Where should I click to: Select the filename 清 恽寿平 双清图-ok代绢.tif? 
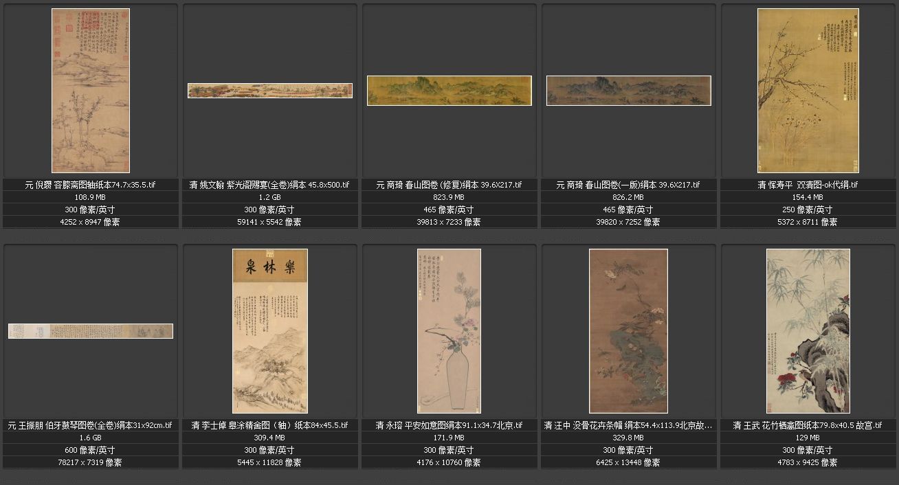pyautogui.click(x=808, y=185)
